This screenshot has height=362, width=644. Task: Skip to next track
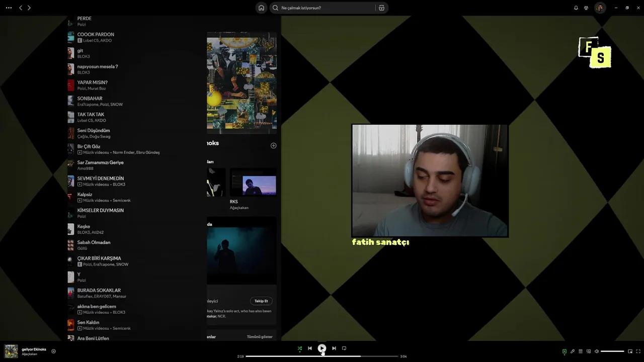[334, 348]
